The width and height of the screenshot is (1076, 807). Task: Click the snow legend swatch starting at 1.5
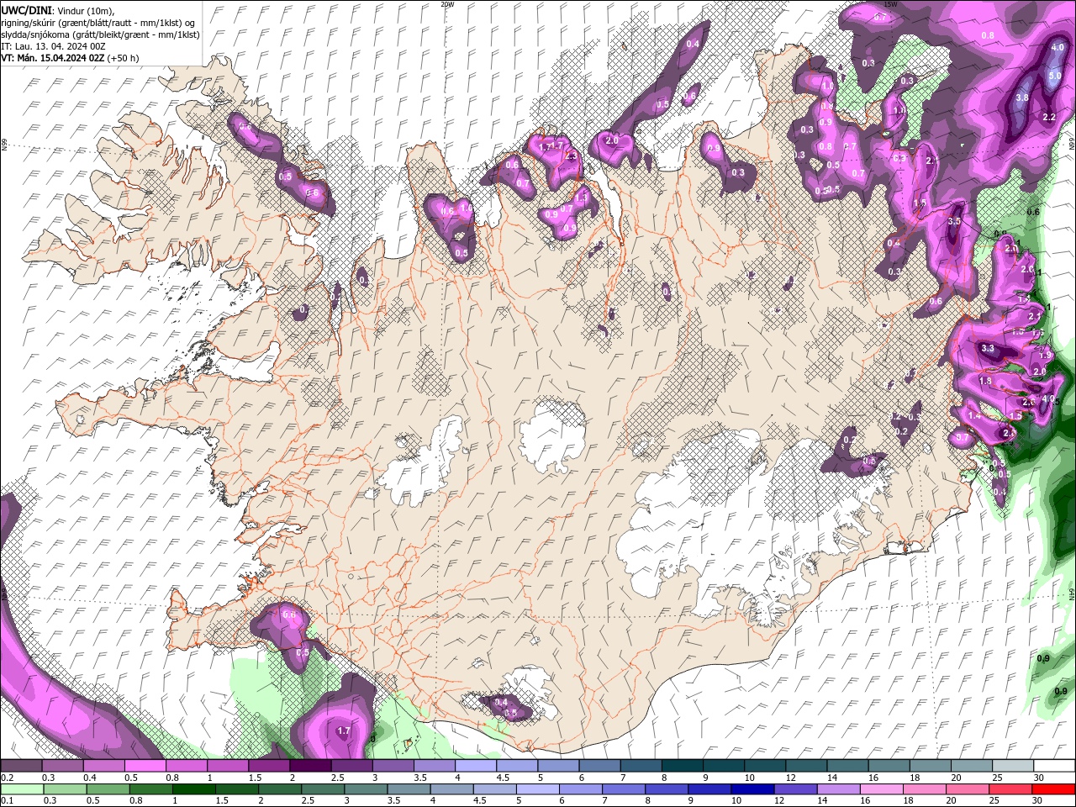pyautogui.click(x=268, y=766)
